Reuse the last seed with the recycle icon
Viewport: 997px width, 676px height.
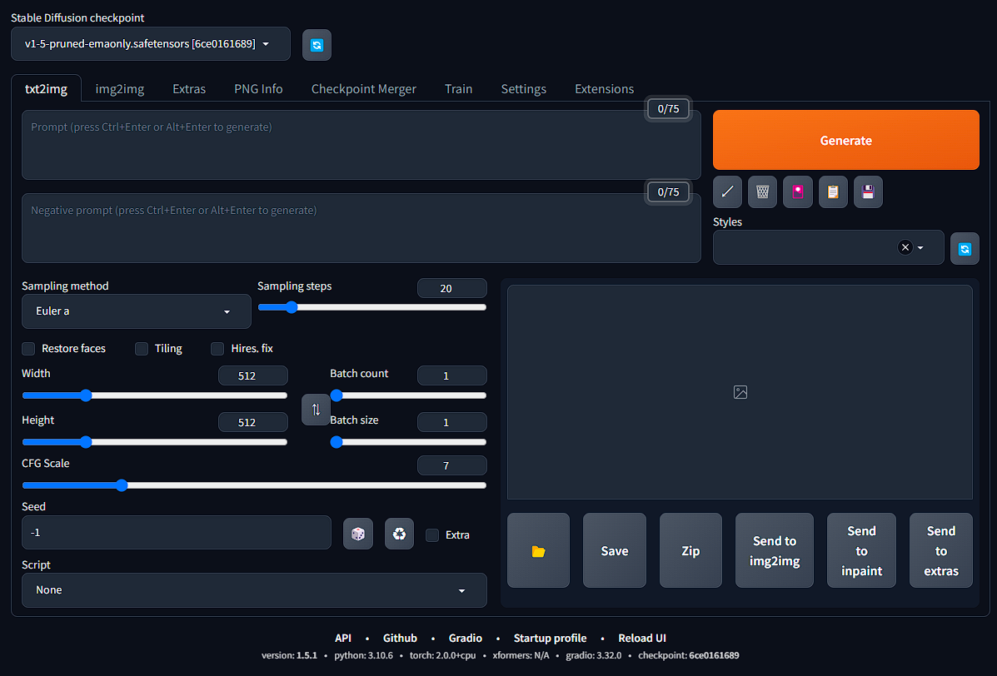399,534
